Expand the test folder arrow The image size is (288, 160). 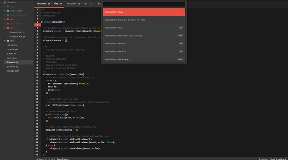[4, 41]
